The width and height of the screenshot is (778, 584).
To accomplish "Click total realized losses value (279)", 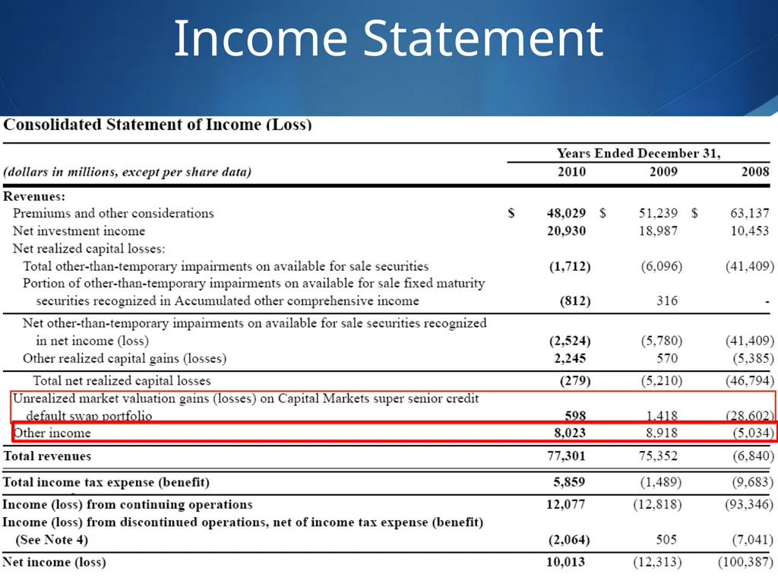I will pos(575,381).
